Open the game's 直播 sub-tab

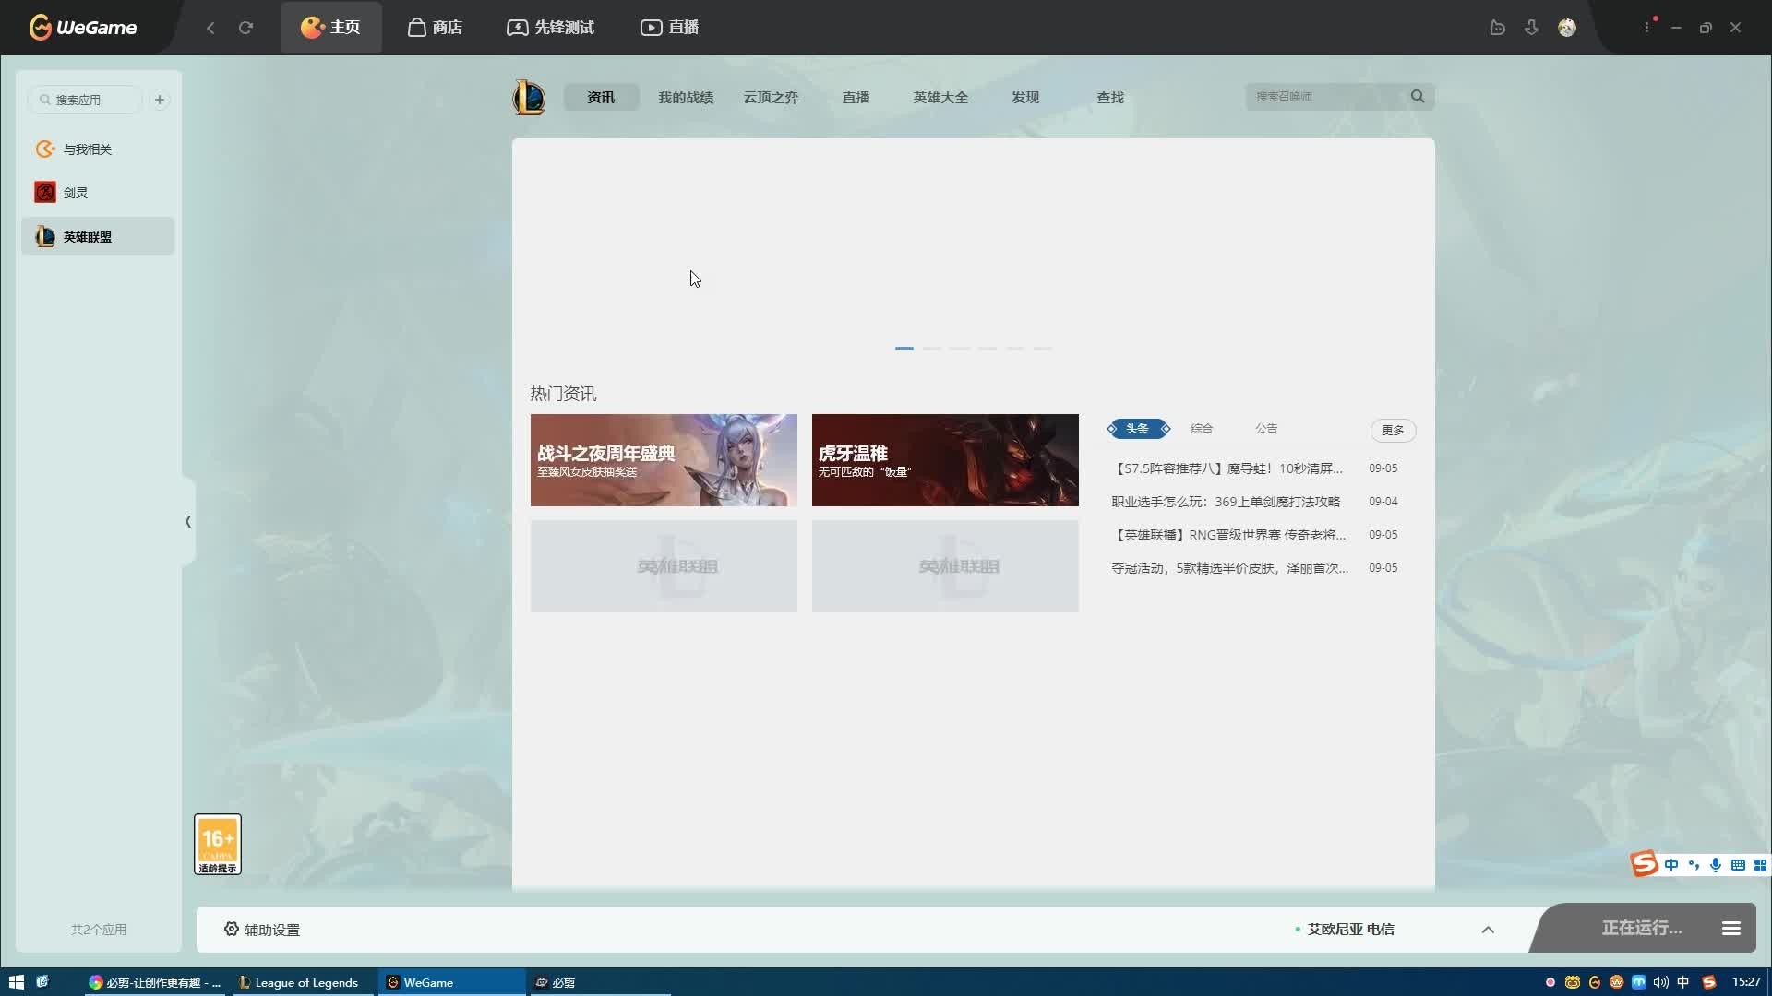click(856, 97)
